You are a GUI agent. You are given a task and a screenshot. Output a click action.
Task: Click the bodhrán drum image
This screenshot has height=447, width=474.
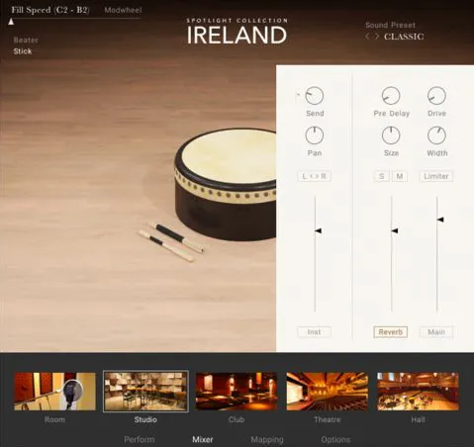click(x=225, y=184)
